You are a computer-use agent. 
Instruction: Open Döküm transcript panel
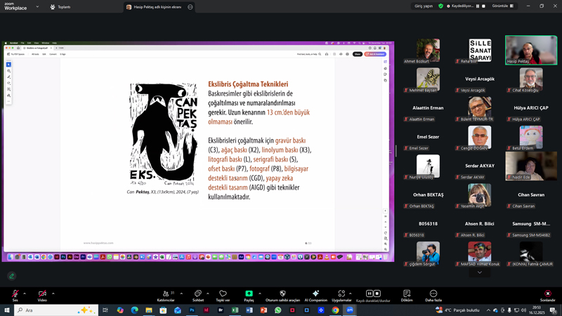(x=407, y=294)
